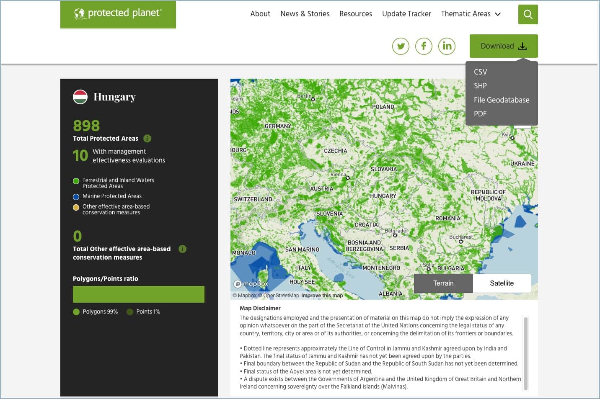Switch map to Terrain view
Viewport: 600px width, 399px height.
(443, 283)
